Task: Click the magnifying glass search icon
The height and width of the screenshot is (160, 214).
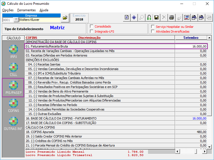Action: (142, 18)
